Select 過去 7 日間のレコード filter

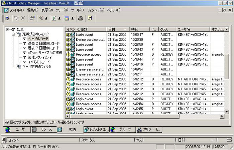(x=43, y=48)
